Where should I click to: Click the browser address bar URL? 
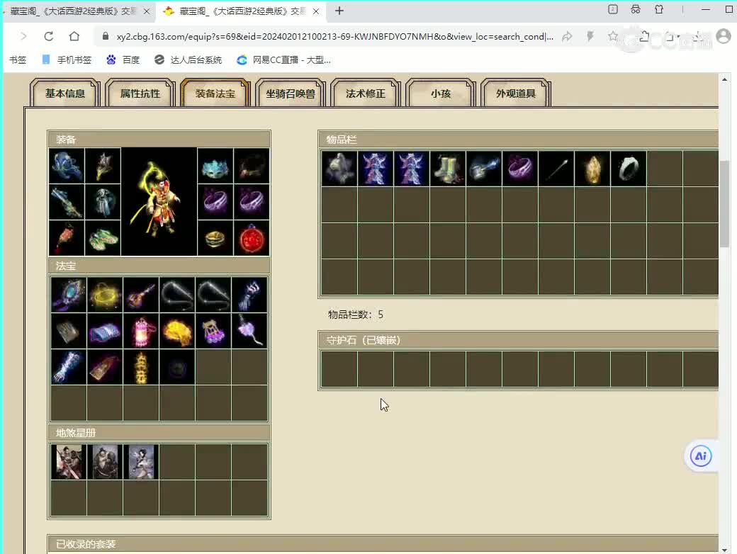tap(334, 37)
